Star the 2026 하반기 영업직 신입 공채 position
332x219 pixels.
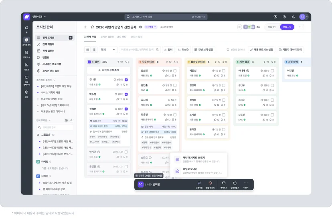92,27
